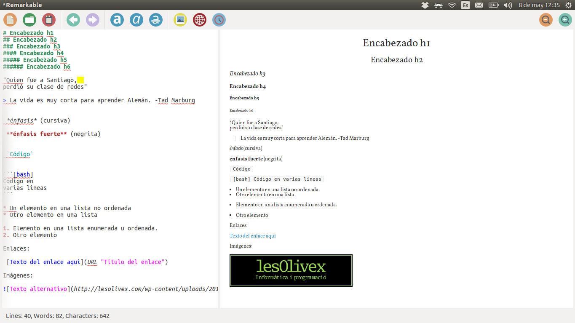Click '###### Encabezado h6' line in the editor
Viewport: 575px width, 323px height.
tap(37, 67)
